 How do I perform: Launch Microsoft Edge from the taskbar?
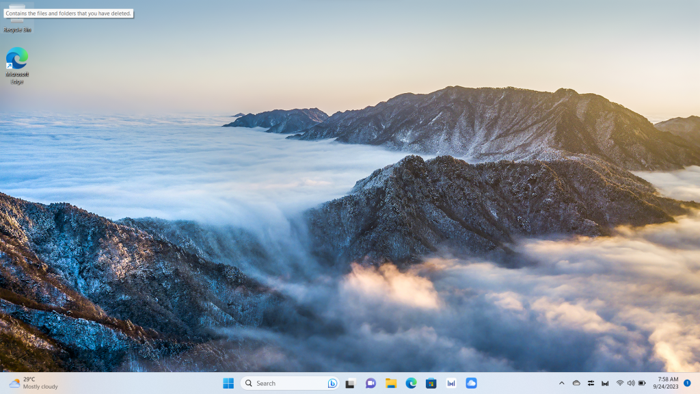click(x=411, y=383)
